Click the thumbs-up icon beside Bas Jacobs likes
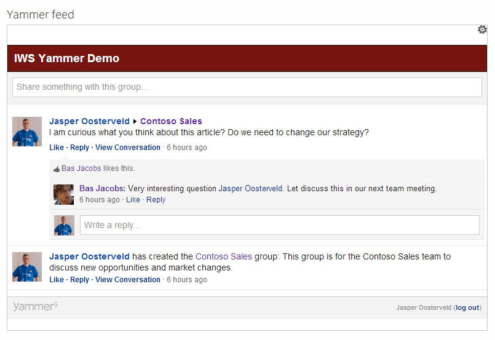Image resolution: width=495 pixels, height=340 pixels. tap(57, 168)
